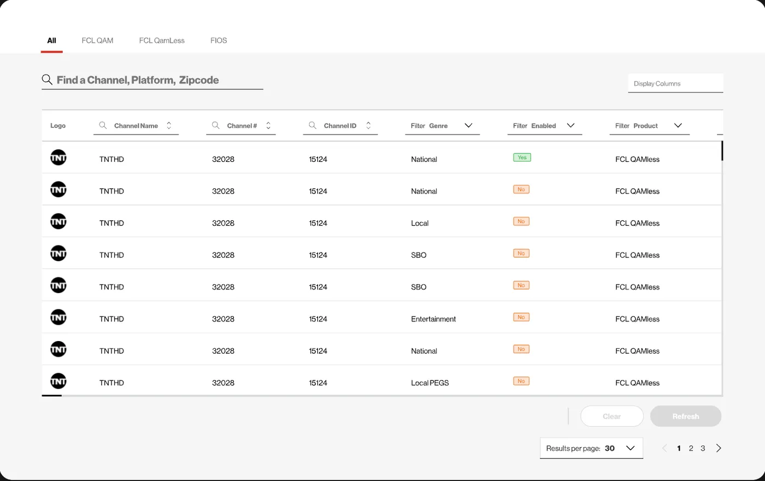Go to page 3

(703, 448)
